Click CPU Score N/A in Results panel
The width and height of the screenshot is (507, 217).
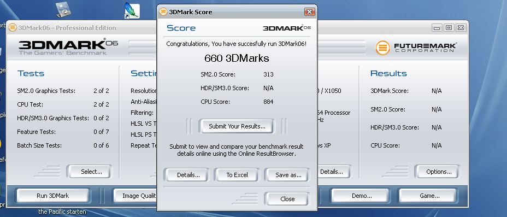pos(437,146)
